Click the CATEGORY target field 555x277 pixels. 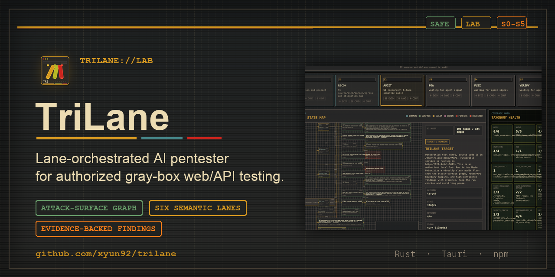[x=454, y=192]
